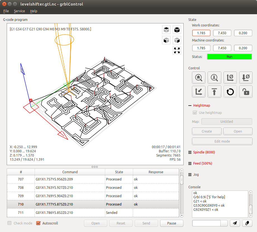Toggle fullscreen for the G-code visualizer
The image size is (257, 232).
177,50
